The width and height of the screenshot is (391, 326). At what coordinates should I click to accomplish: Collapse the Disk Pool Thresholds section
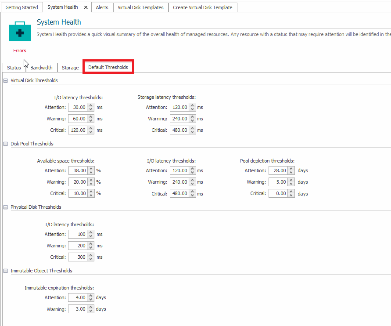pos(5,144)
